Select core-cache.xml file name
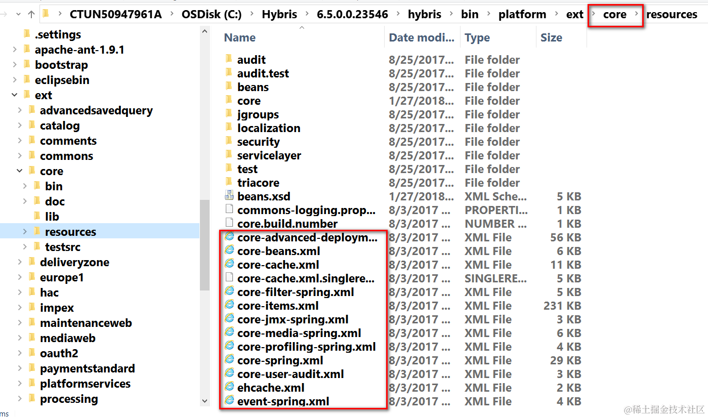The image size is (708, 418). tap(278, 265)
